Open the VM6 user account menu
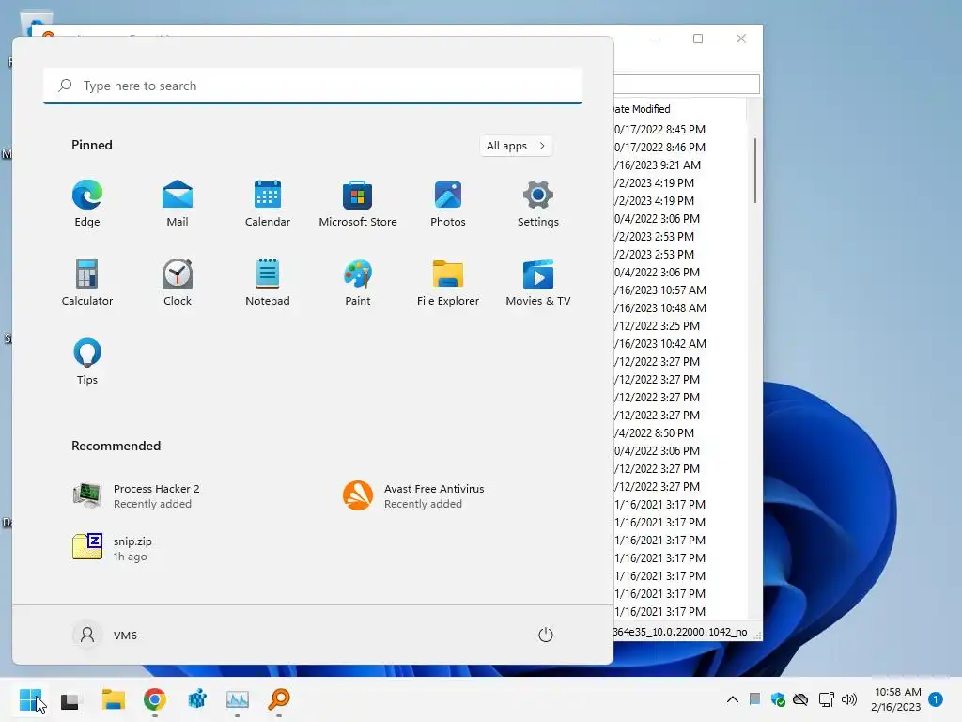The height and width of the screenshot is (722, 962). tap(105, 635)
